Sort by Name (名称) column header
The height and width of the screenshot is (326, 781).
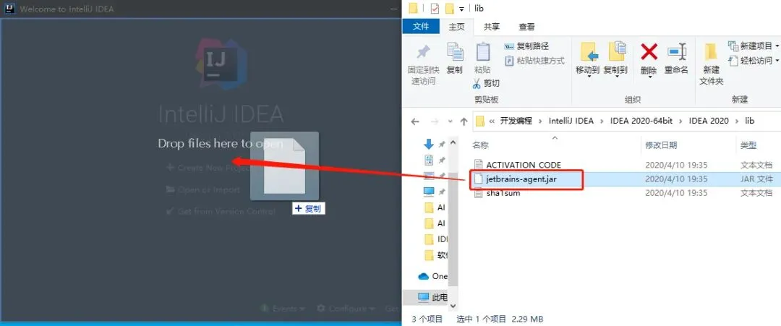481,145
